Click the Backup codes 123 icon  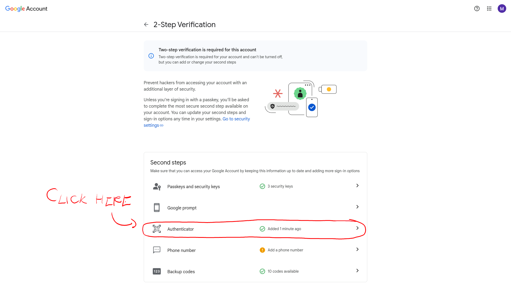(157, 271)
